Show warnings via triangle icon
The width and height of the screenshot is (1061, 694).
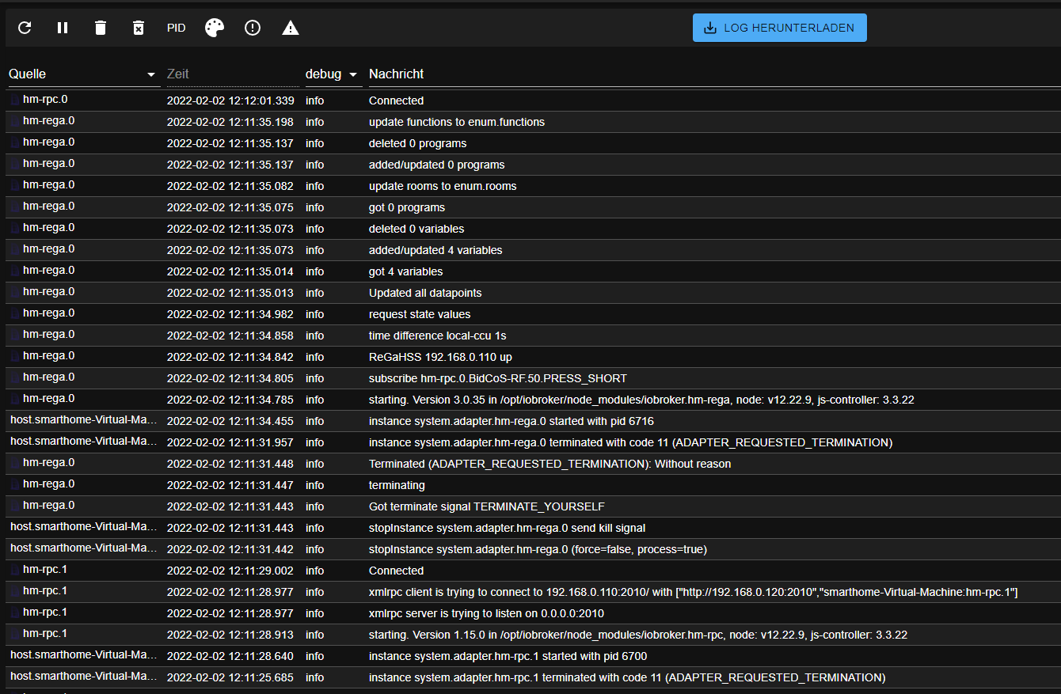[291, 28]
